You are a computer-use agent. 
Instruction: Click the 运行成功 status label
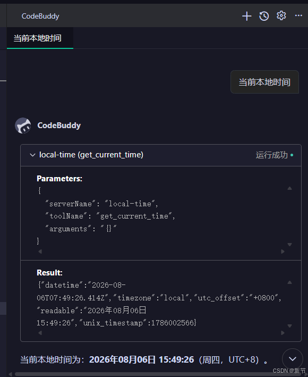tap(271, 155)
